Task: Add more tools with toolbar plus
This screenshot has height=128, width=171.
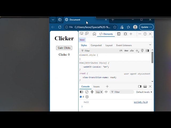Action: pyautogui.click(x=131, y=34)
